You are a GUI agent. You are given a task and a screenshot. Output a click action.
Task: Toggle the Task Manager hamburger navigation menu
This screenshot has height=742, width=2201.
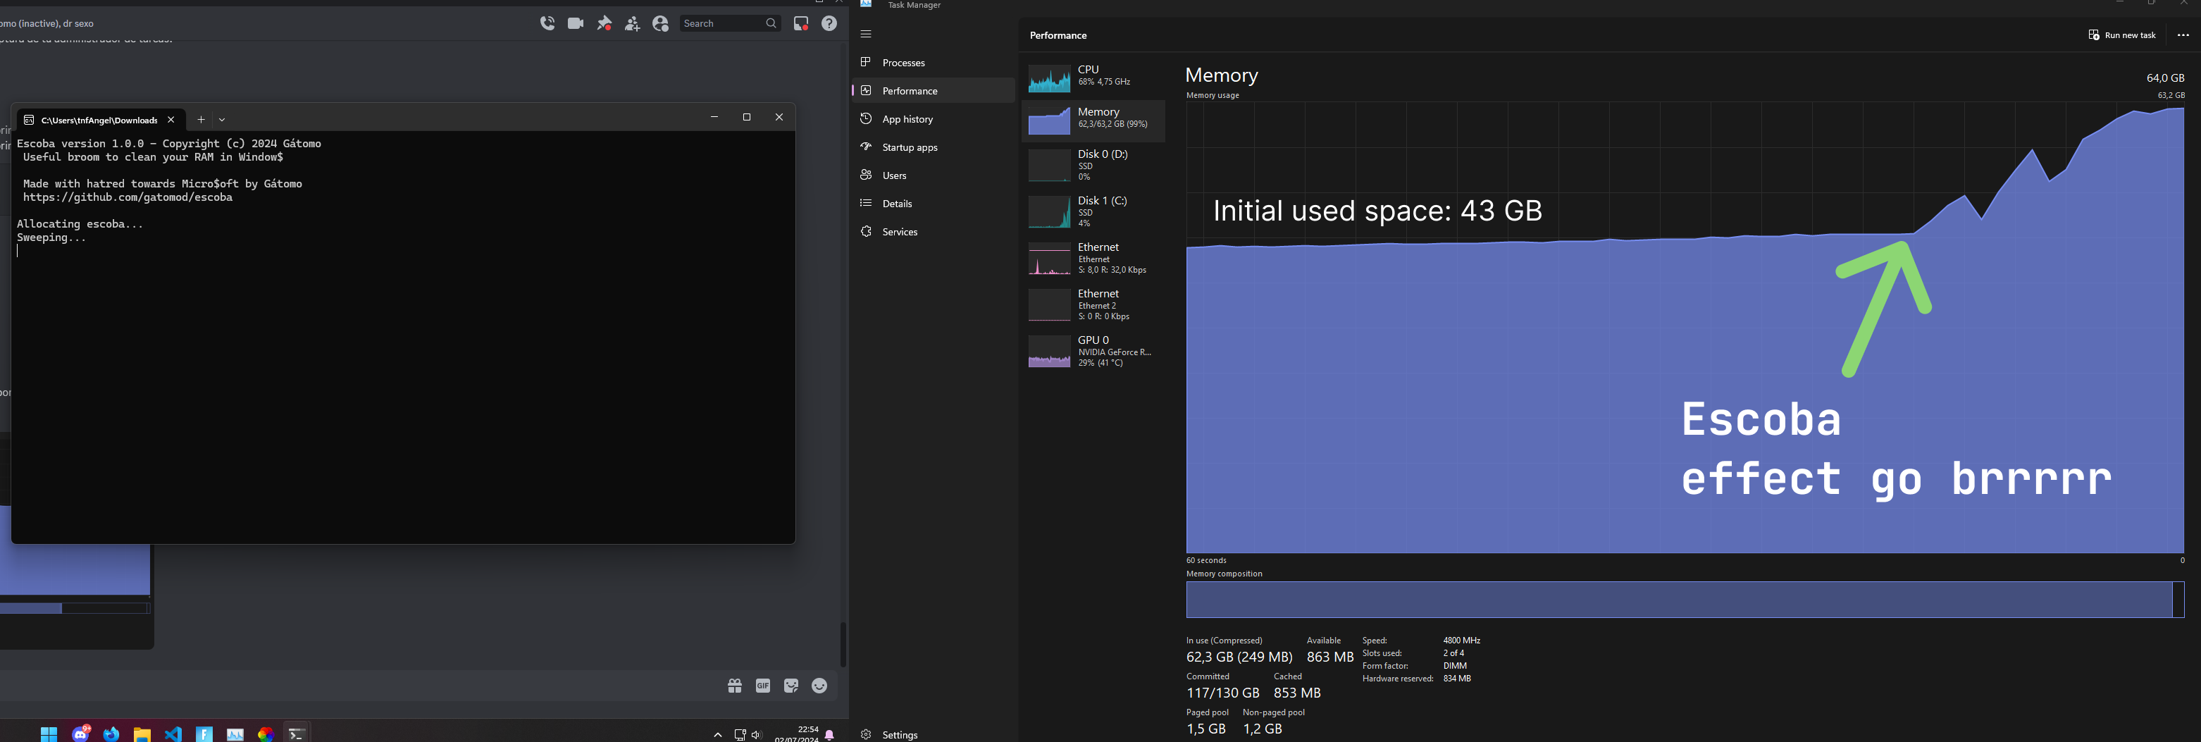[x=865, y=35]
